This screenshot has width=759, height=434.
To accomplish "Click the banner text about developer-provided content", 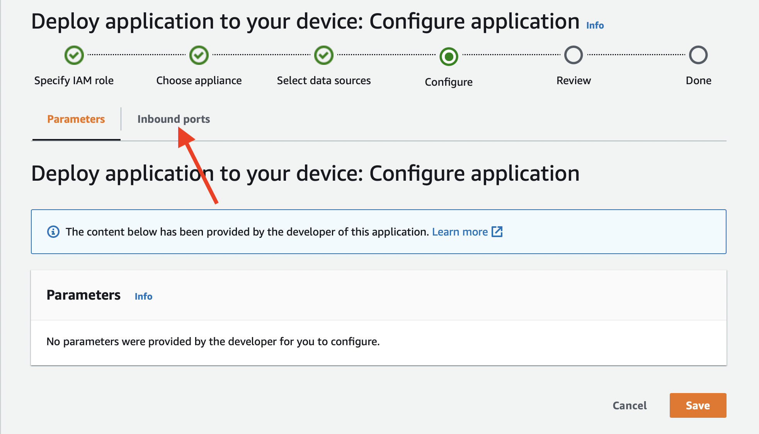I will tap(247, 232).
